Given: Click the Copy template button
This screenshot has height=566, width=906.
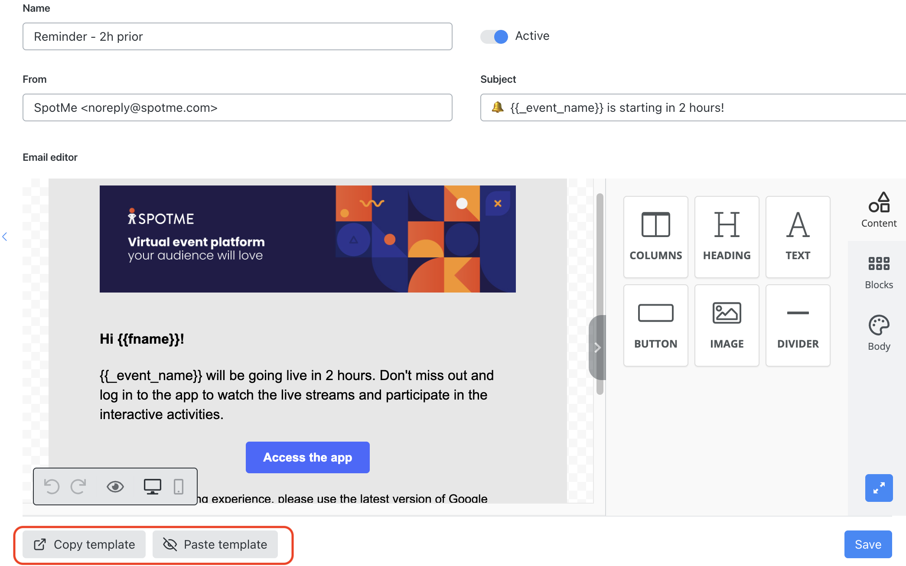Looking at the screenshot, I should coord(84,544).
